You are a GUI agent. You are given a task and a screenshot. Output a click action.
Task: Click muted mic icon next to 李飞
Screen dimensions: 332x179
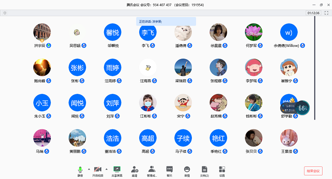pyautogui.click(x=152, y=46)
